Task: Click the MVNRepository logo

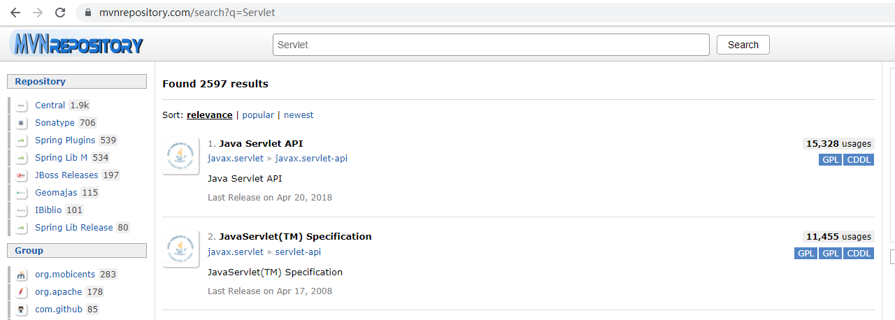Action: tap(77, 45)
